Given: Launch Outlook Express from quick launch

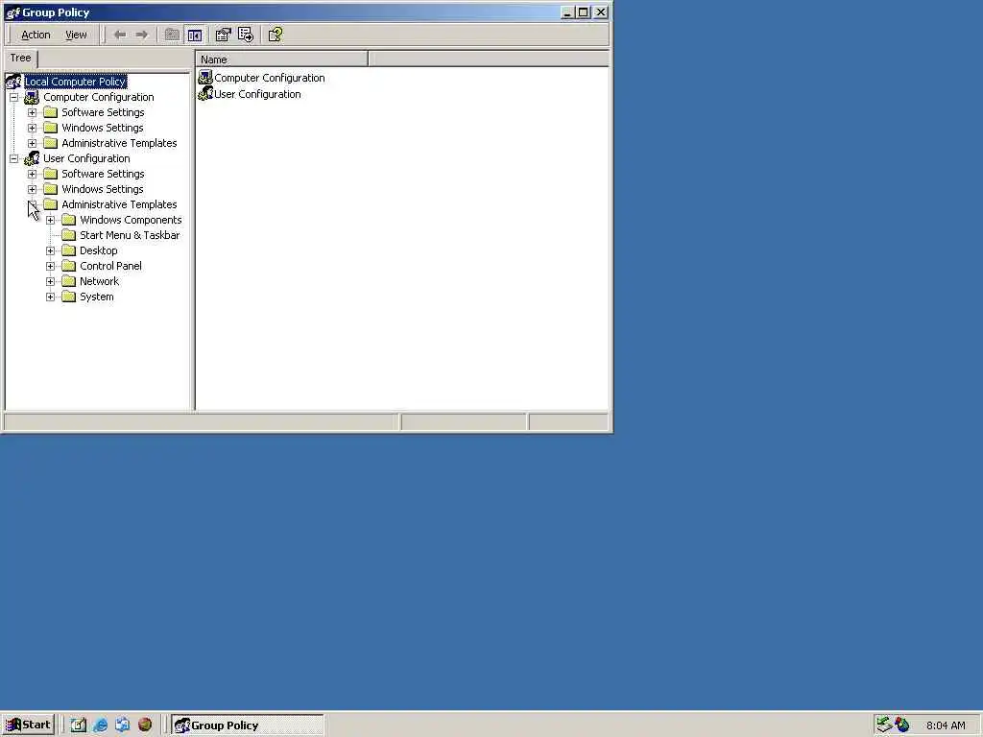Looking at the screenshot, I should pos(122,725).
